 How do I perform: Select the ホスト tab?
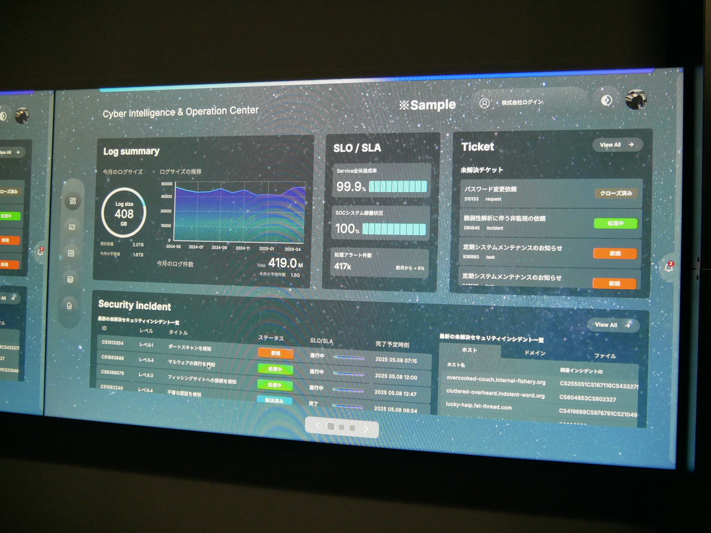tap(469, 351)
